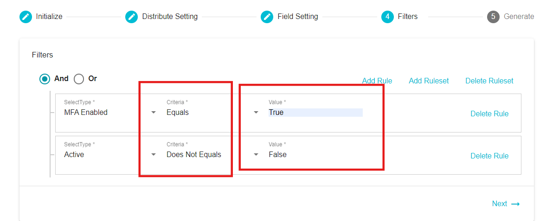Click the step 4 Filters circle
Screen dimensions: 546x221
click(x=387, y=17)
